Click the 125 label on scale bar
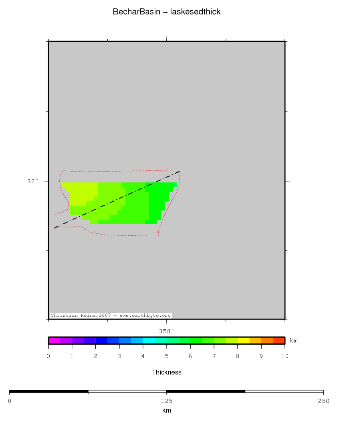337x421 pixels. coord(167,401)
